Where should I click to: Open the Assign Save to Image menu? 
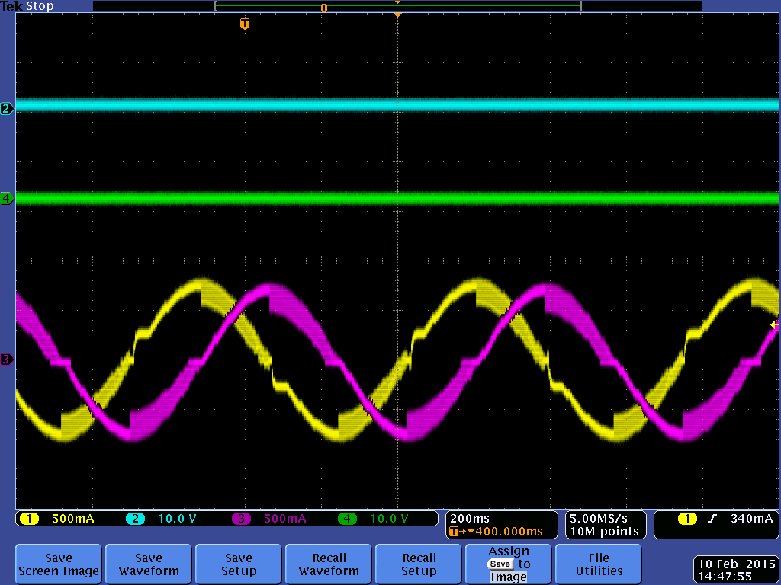508,564
